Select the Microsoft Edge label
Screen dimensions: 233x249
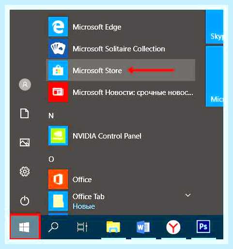click(x=97, y=27)
